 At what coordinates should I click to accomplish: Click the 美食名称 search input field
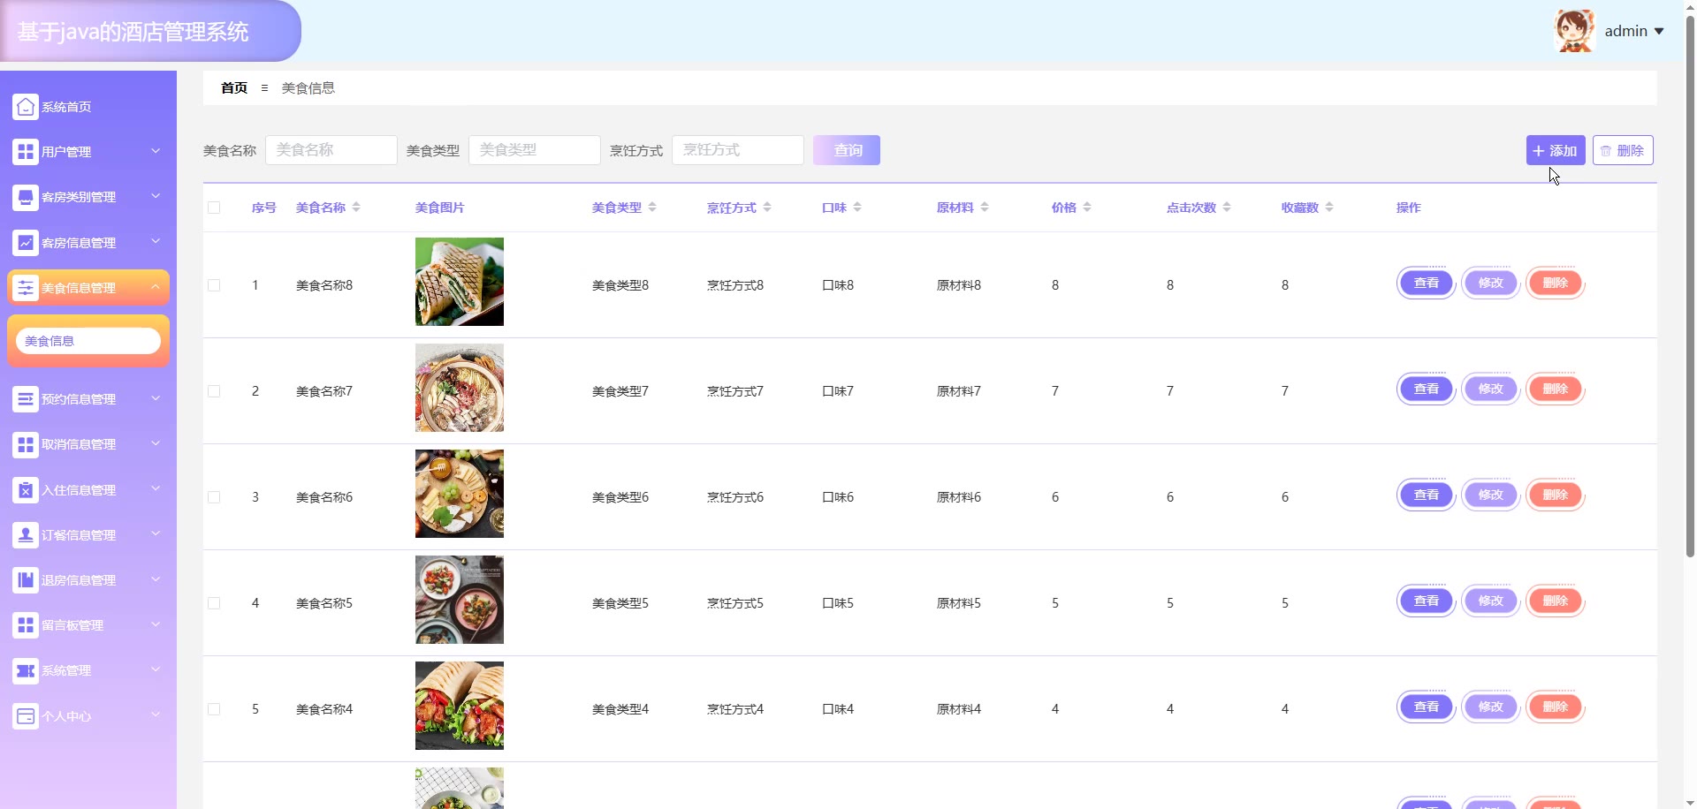coord(331,150)
